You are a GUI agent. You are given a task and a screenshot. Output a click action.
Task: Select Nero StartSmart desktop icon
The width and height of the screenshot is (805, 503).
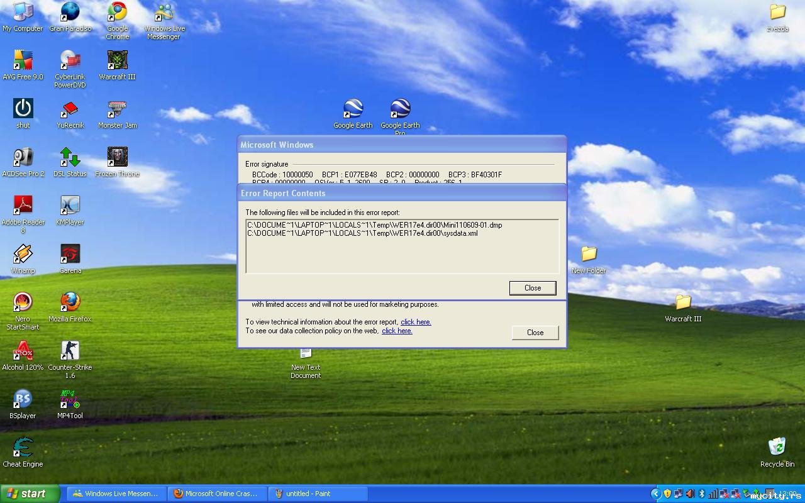click(23, 311)
